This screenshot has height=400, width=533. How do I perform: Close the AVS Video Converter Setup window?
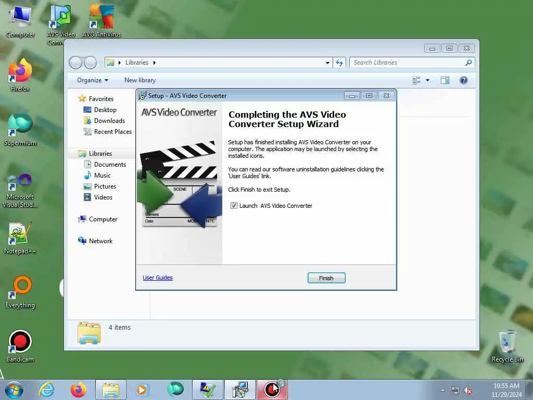pyautogui.click(x=387, y=96)
